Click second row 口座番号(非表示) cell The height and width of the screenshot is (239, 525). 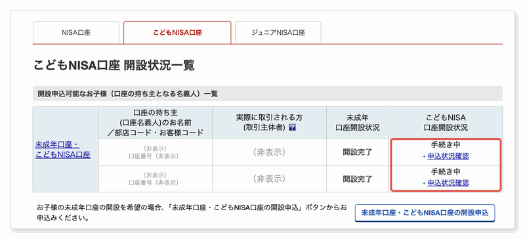click(156, 179)
